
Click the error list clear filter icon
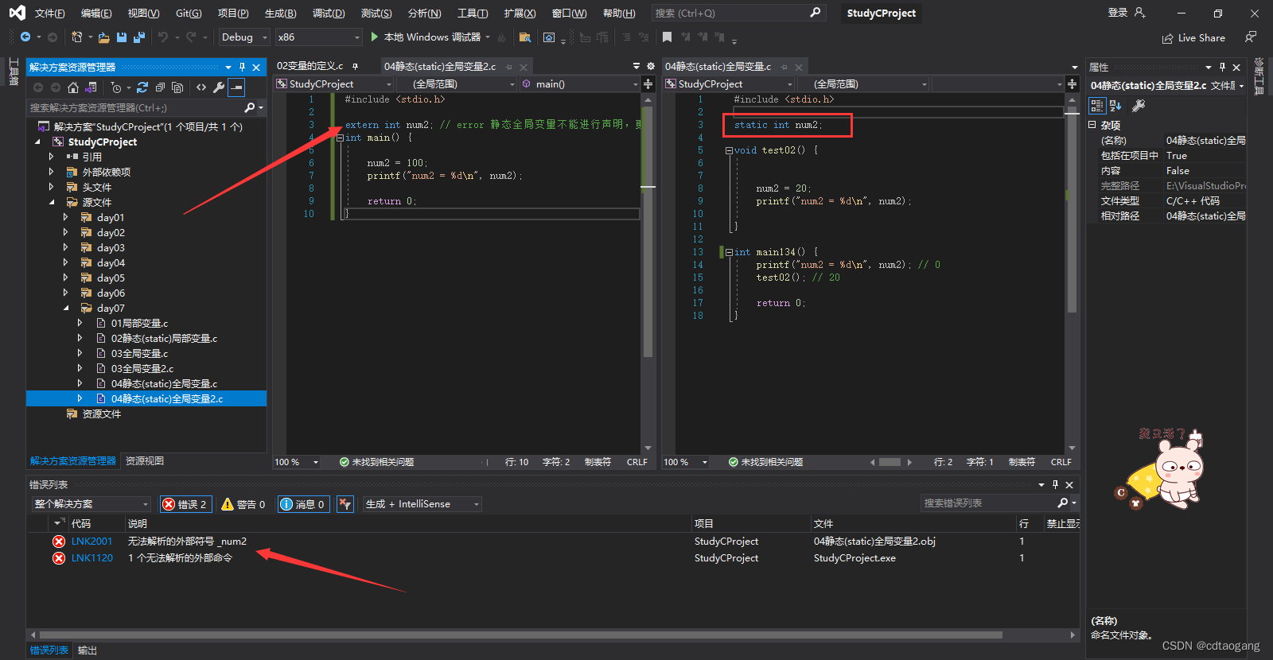345,504
